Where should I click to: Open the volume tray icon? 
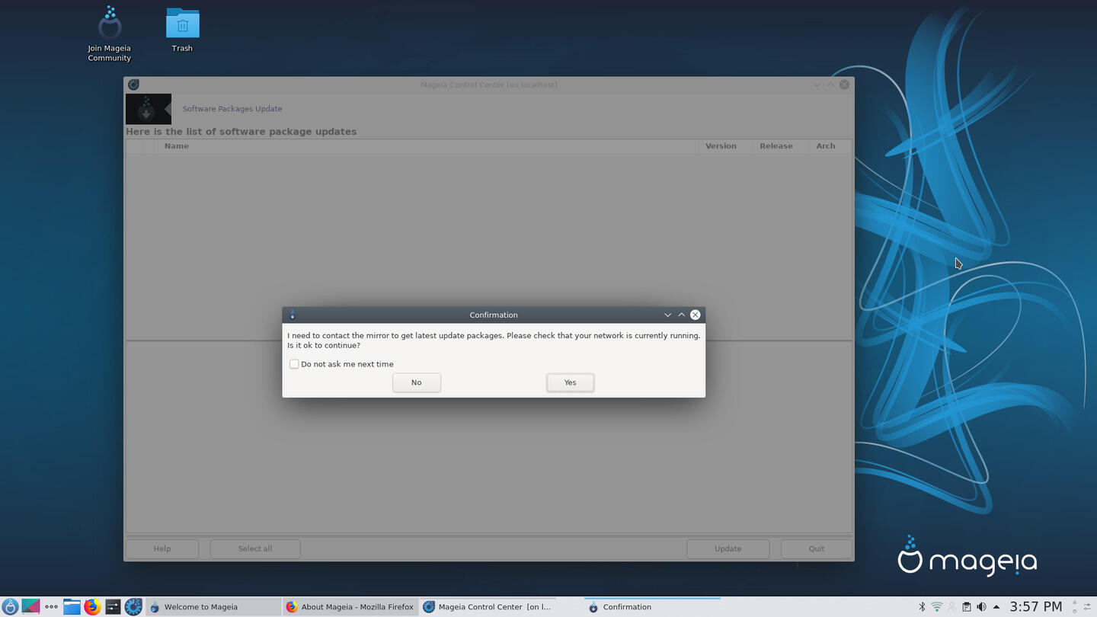(x=981, y=607)
